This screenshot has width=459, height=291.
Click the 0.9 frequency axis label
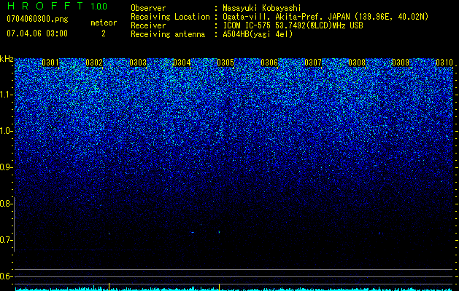(6, 167)
